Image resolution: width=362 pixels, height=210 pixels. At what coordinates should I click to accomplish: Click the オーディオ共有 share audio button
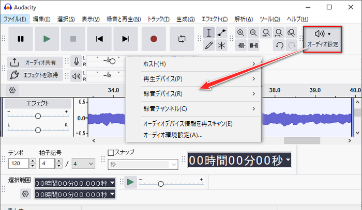[x=35, y=62]
